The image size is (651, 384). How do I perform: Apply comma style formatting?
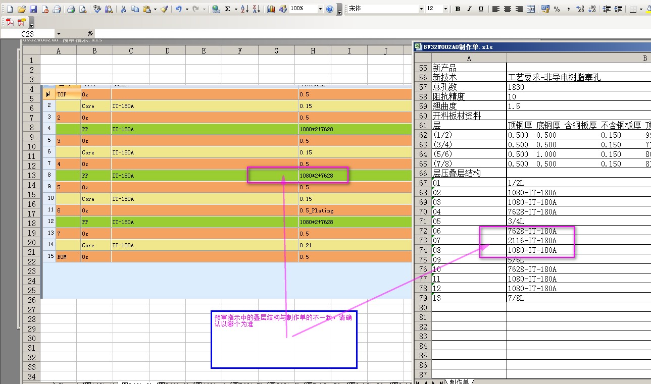pyautogui.click(x=569, y=9)
